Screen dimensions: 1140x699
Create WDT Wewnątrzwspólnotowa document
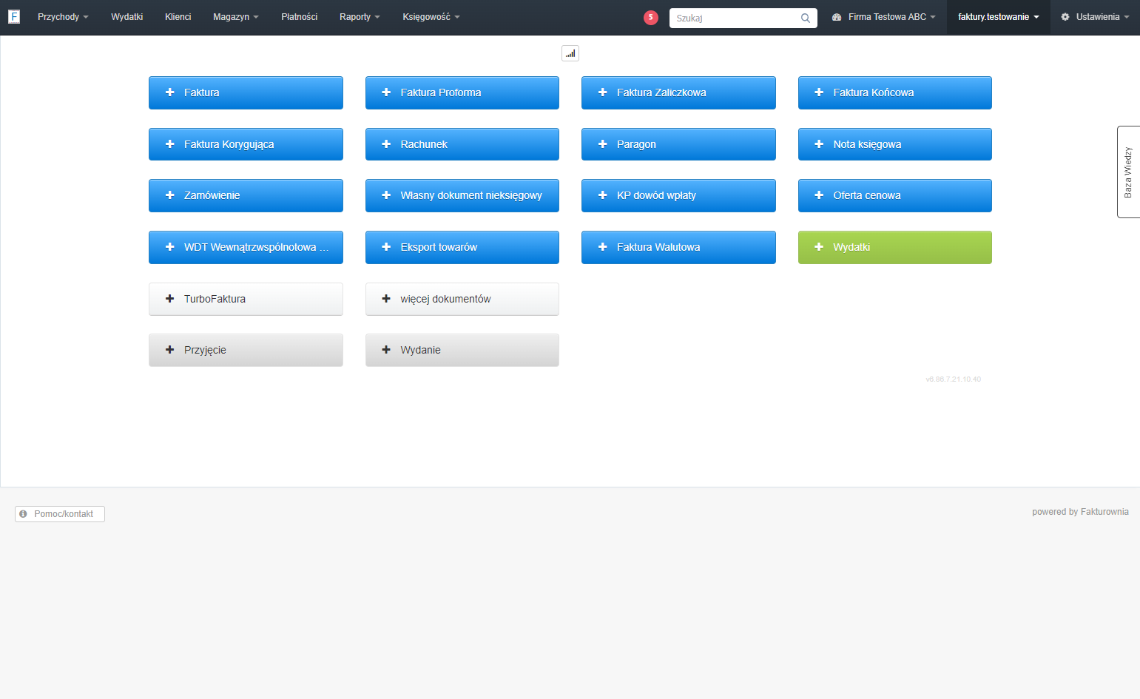coord(246,247)
